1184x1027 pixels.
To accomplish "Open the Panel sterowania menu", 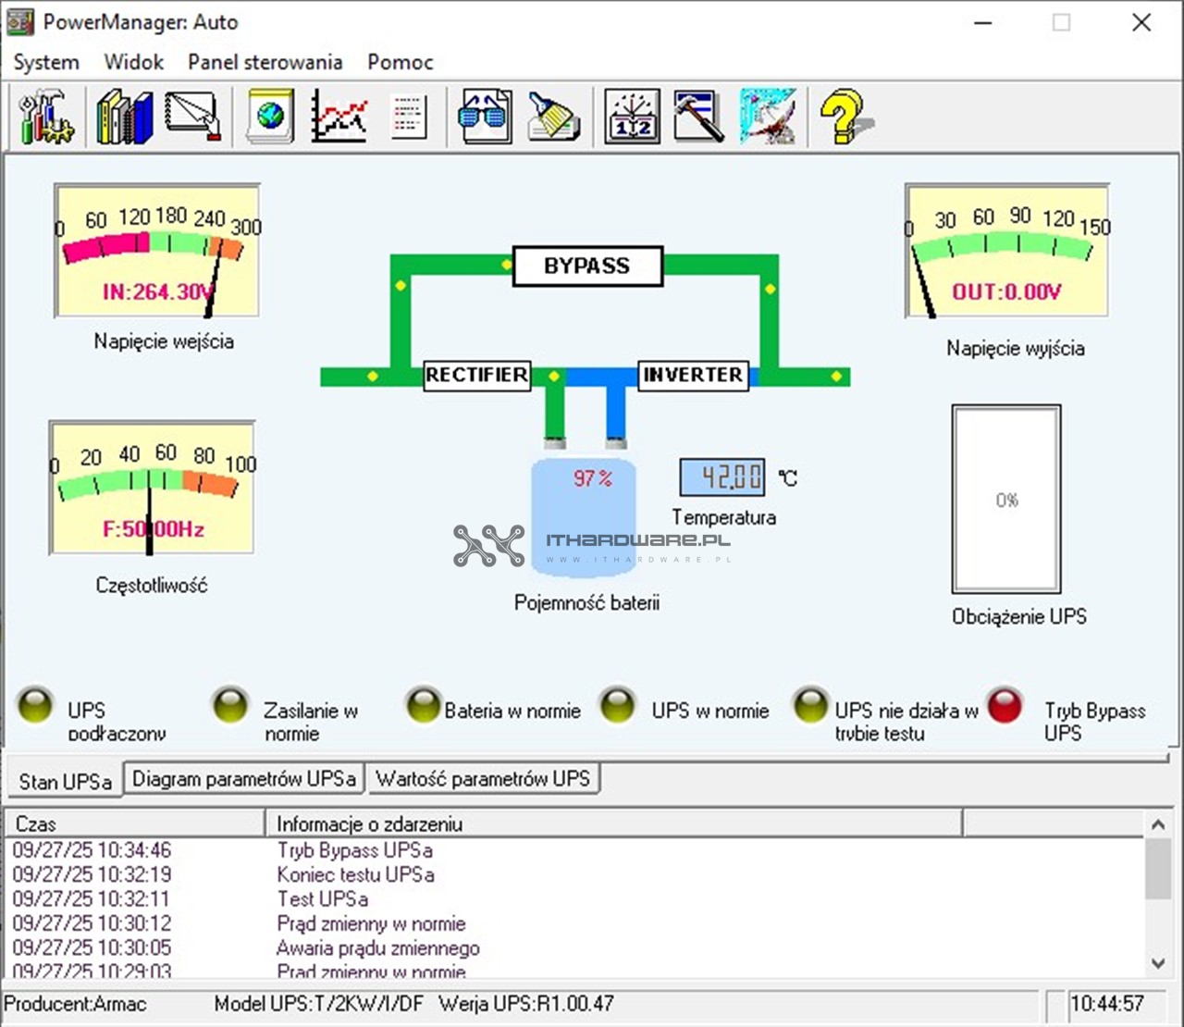I will (x=265, y=62).
